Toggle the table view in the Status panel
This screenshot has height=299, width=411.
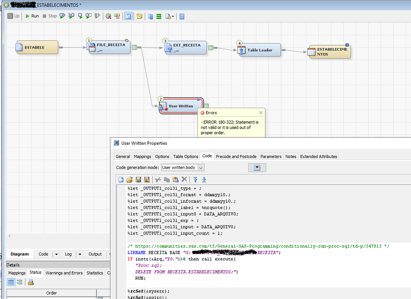pyautogui.click(x=11, y=282)
